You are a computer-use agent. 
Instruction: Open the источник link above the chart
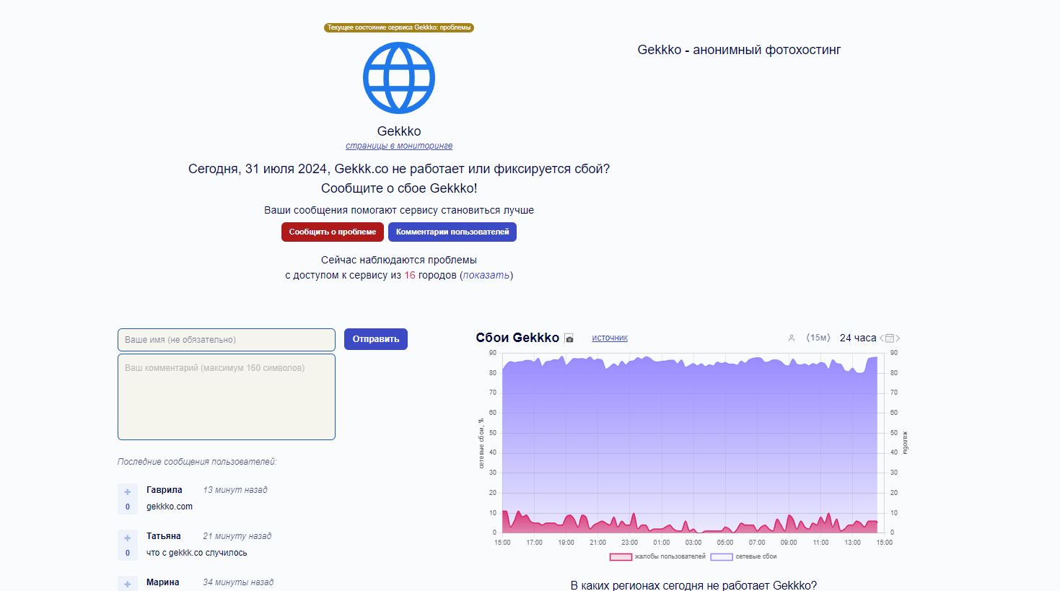coord(610,338)
